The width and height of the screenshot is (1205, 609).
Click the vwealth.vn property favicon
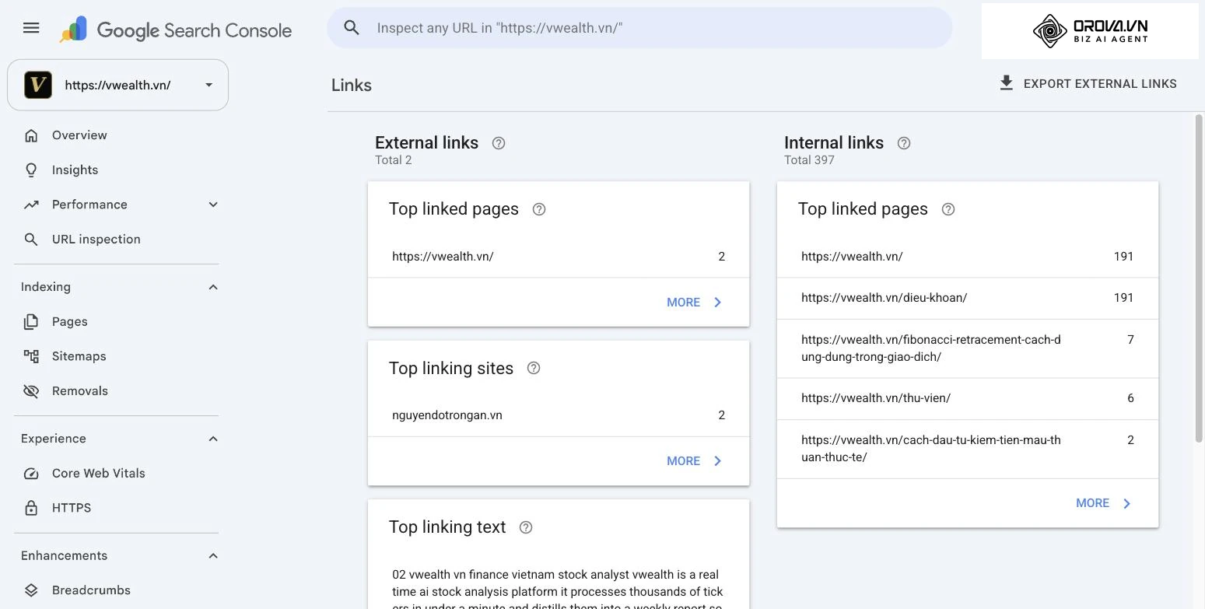coord(38,85)
